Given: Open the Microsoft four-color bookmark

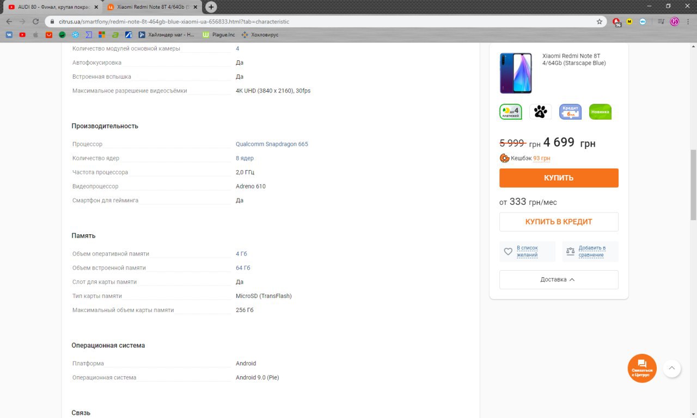Looking at the screenshot, I should pyautogui.click(x=102, y=35).
